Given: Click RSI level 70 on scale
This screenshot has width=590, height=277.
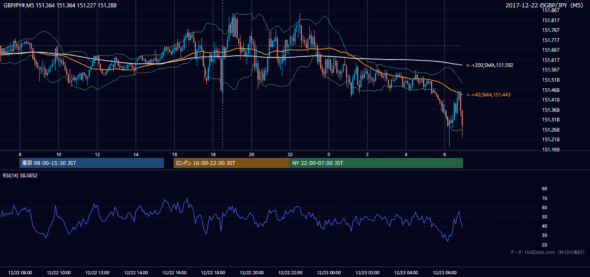Looking at the screenshot, I should tap(544, 198).
